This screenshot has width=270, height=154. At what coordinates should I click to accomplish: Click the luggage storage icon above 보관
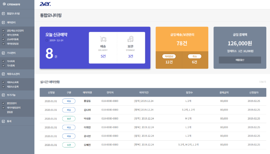point(130,39)
